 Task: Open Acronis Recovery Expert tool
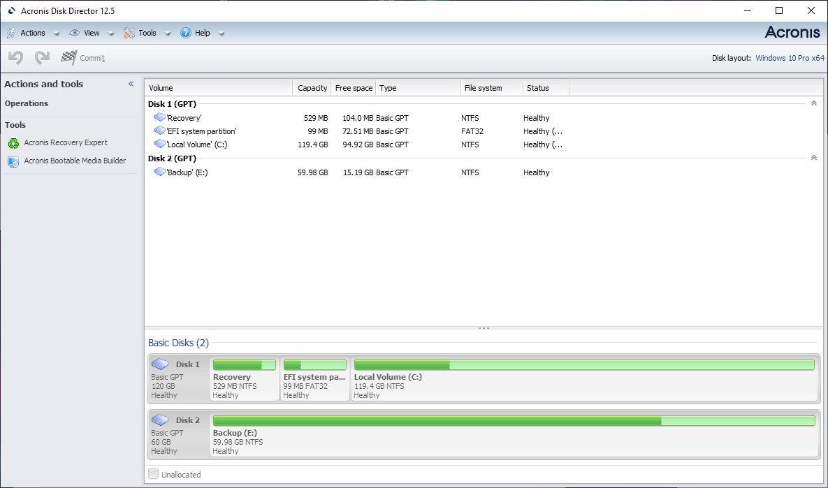(66, 143)
